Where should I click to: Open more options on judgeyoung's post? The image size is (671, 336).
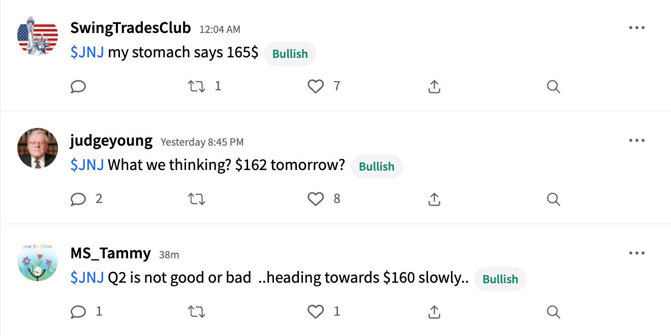tap(637, 140)
